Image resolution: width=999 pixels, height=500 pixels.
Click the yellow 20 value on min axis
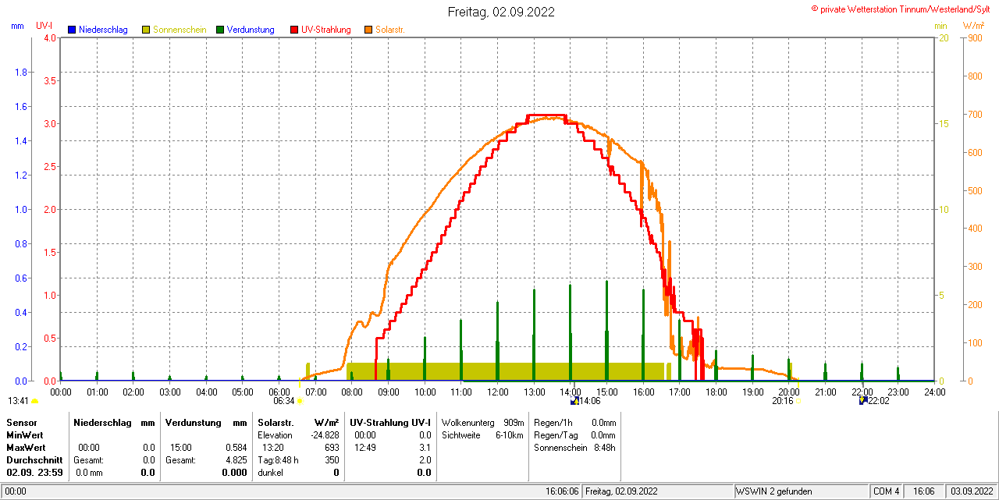[943, 37]
